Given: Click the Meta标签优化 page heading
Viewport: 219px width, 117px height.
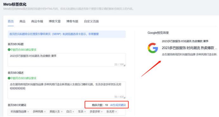Looking at the screenshot, I should pyautogui.click(x=15, y=4).
